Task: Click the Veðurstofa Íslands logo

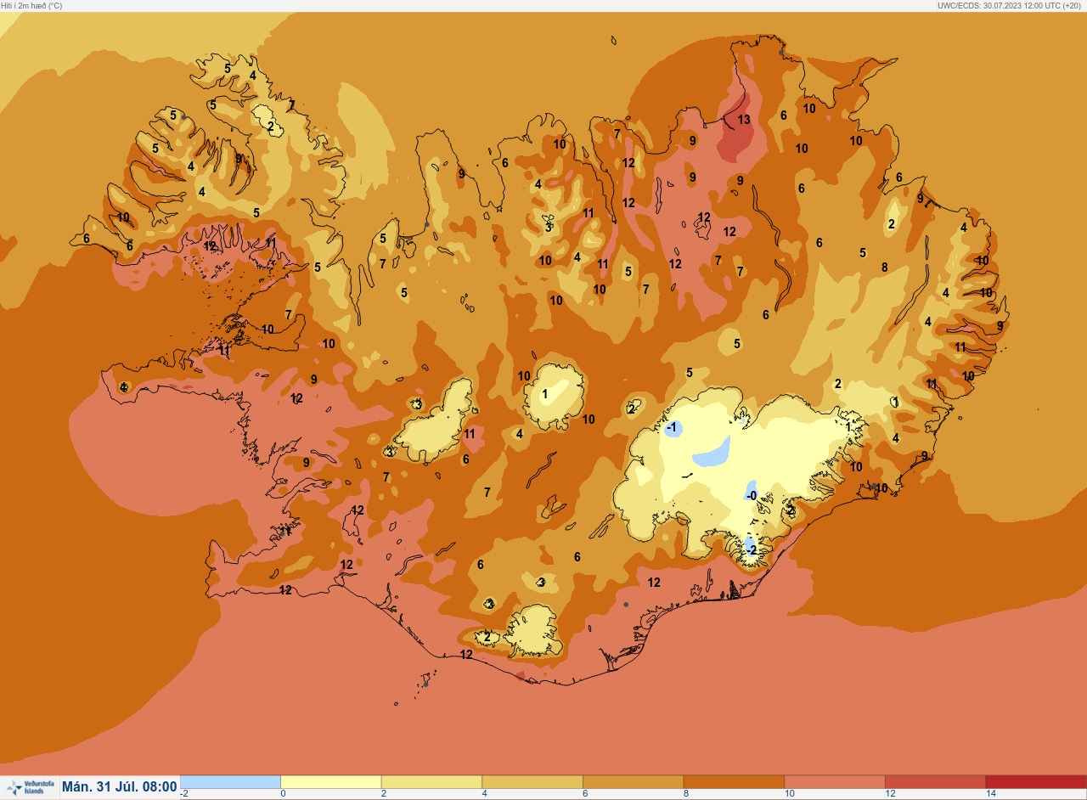Action: (30, 788)
